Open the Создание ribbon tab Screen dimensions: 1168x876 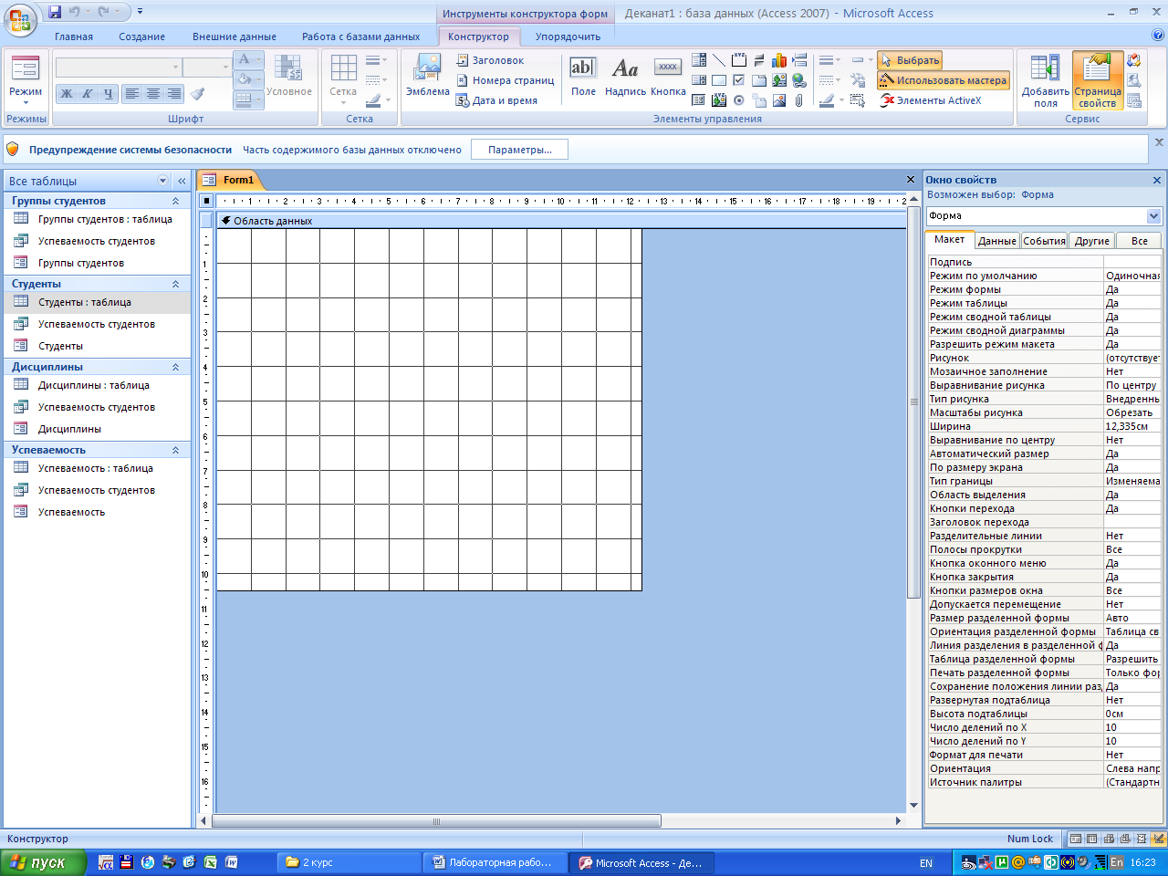(141, 36)
